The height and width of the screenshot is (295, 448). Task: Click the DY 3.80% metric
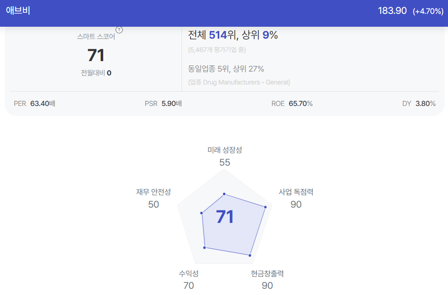click(419, 104)
